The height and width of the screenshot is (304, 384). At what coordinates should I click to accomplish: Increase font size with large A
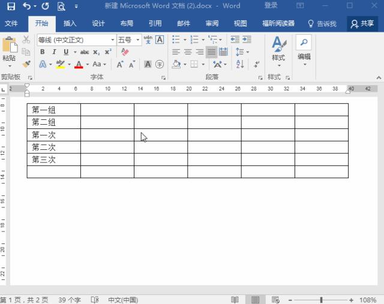(x=120, y=64)
